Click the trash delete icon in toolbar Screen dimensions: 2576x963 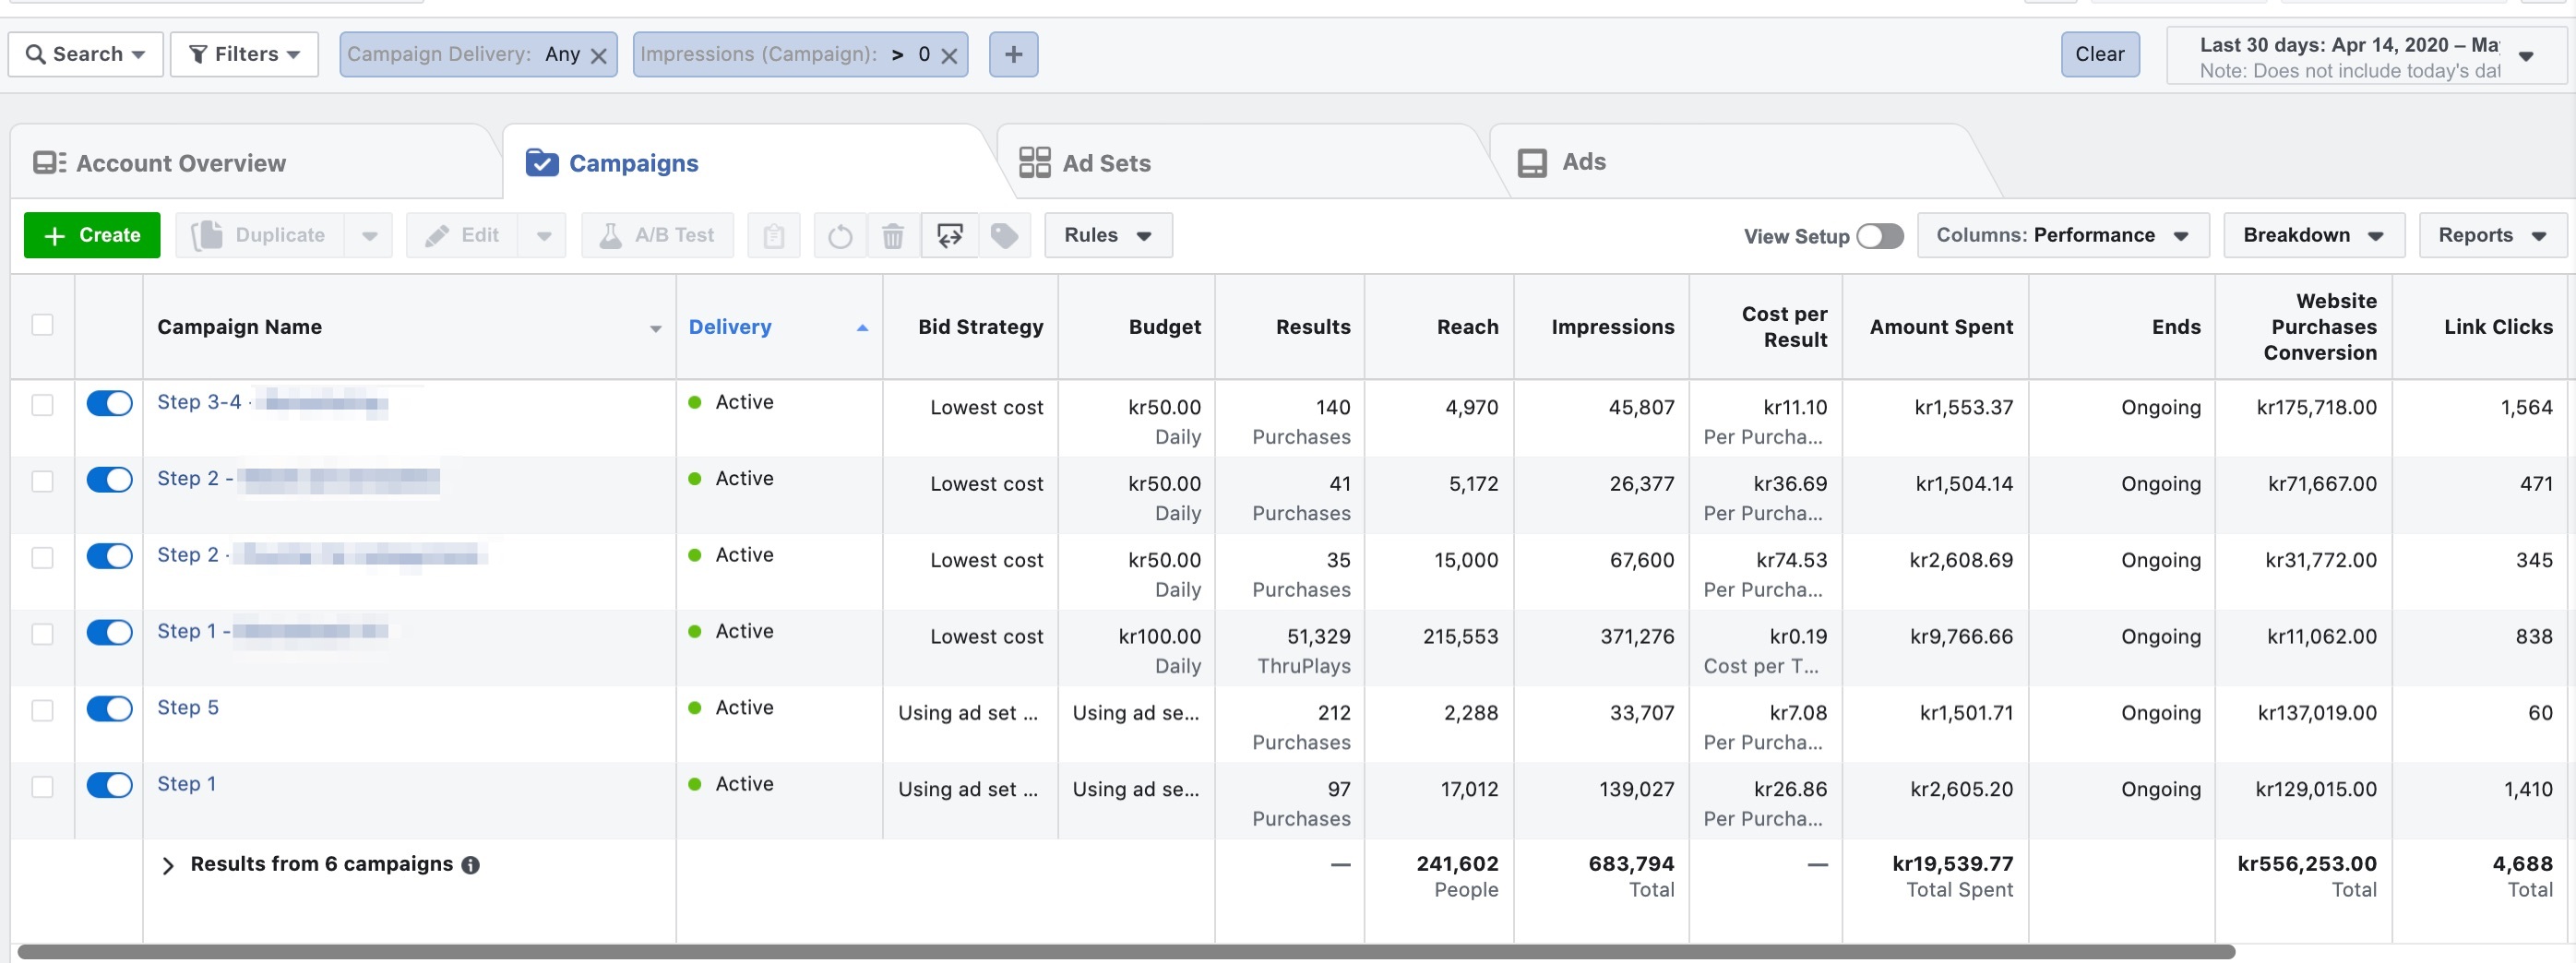pyautogui.click(x=893, y=236)
